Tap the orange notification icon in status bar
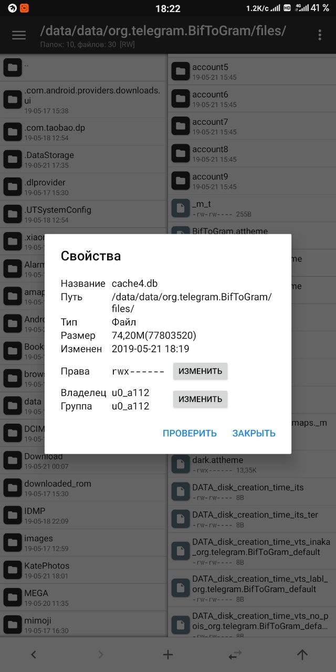This screenshot has height=672, width=336. coord(25,8)
